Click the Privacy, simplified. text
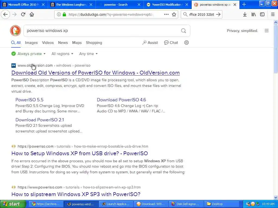Screen dimensions: 278x208 pyautogui.click(x=242, y=31)
